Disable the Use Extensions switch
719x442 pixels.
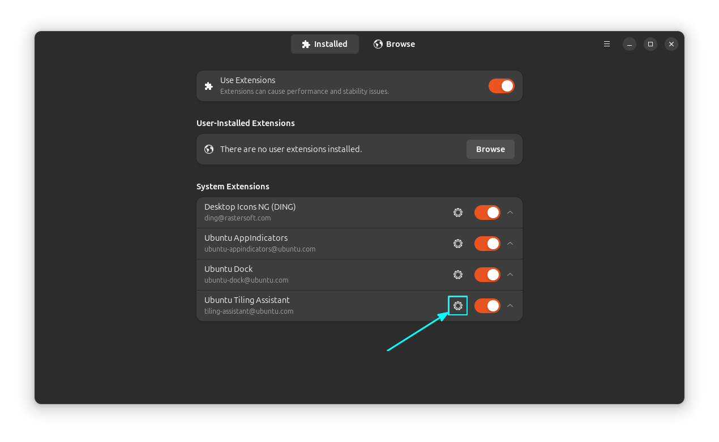[x=501, y=86]
